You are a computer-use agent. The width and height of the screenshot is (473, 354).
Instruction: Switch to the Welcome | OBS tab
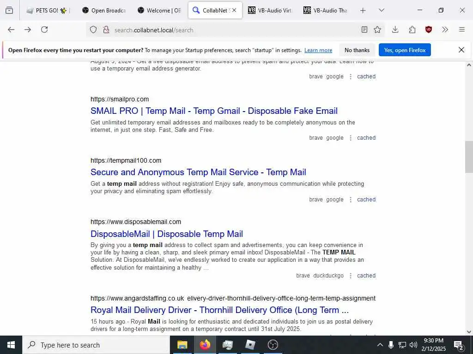click(x=160, y=11)
